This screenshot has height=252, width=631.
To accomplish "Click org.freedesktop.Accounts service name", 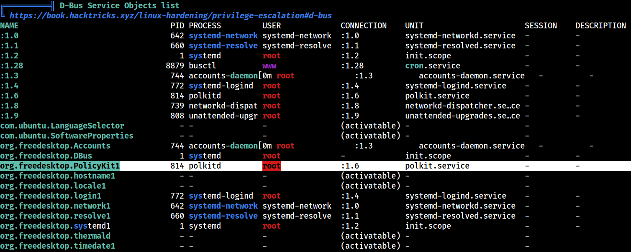I will tap(55, 146).
